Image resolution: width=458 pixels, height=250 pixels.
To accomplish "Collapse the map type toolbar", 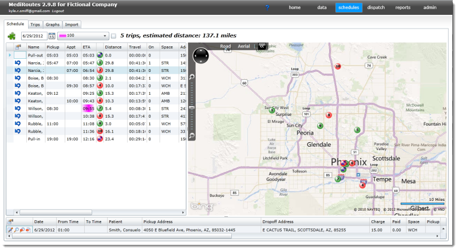I will pos(262,46).
